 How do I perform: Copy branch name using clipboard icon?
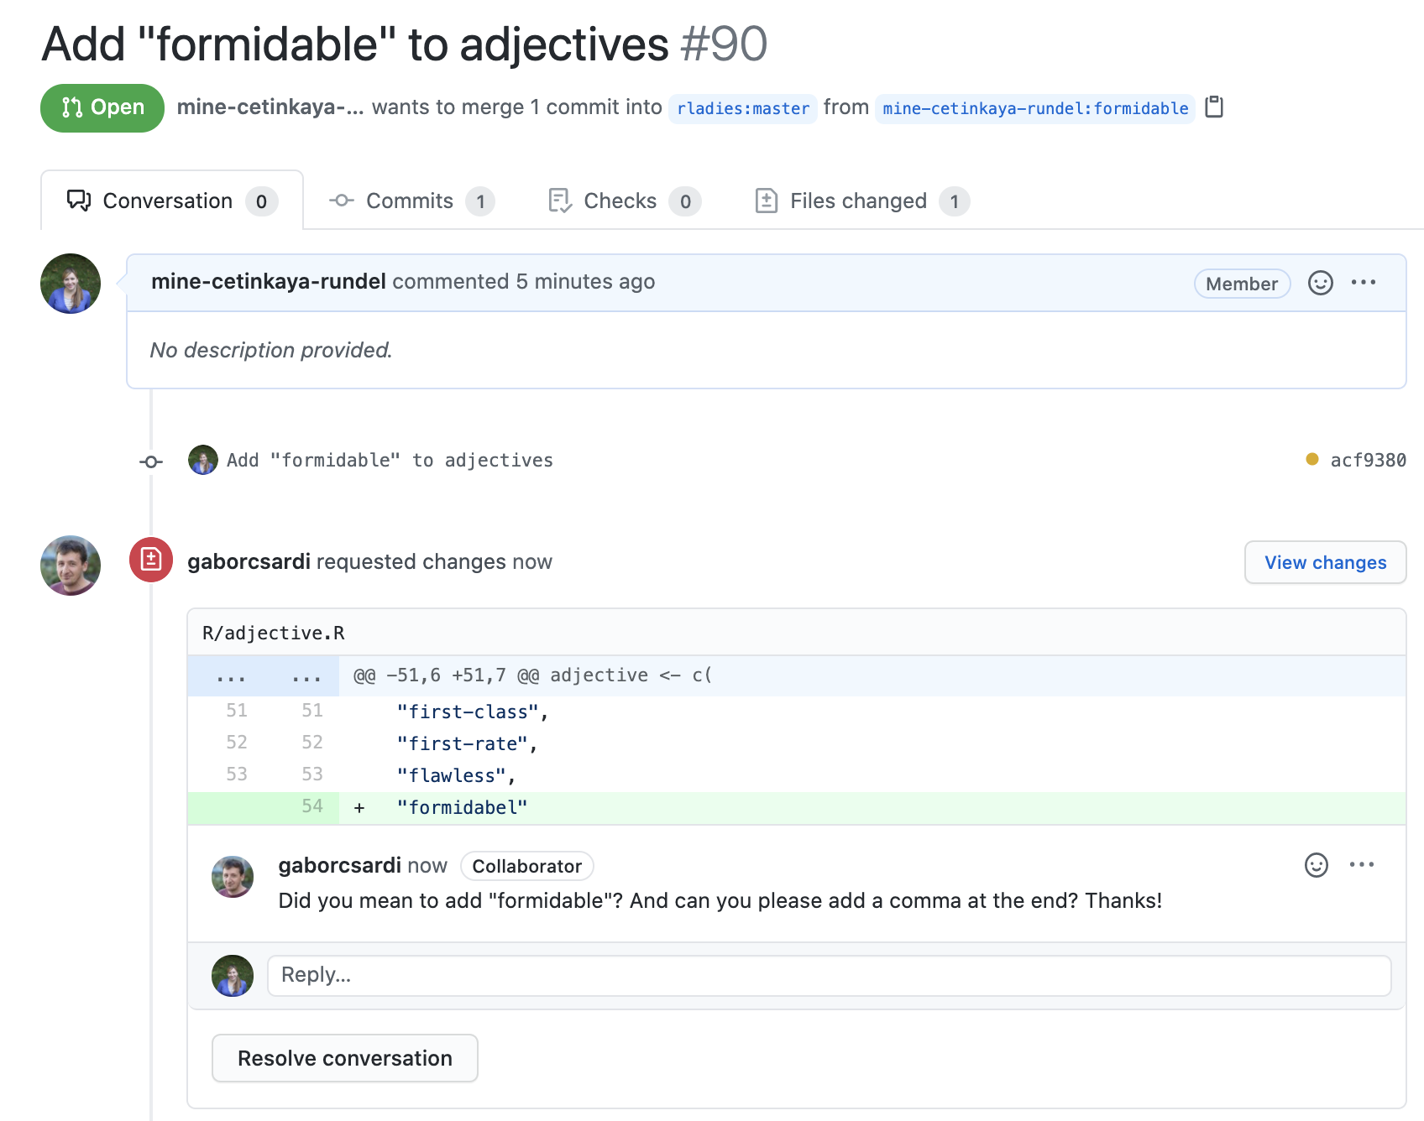[x=1212, y=107]
